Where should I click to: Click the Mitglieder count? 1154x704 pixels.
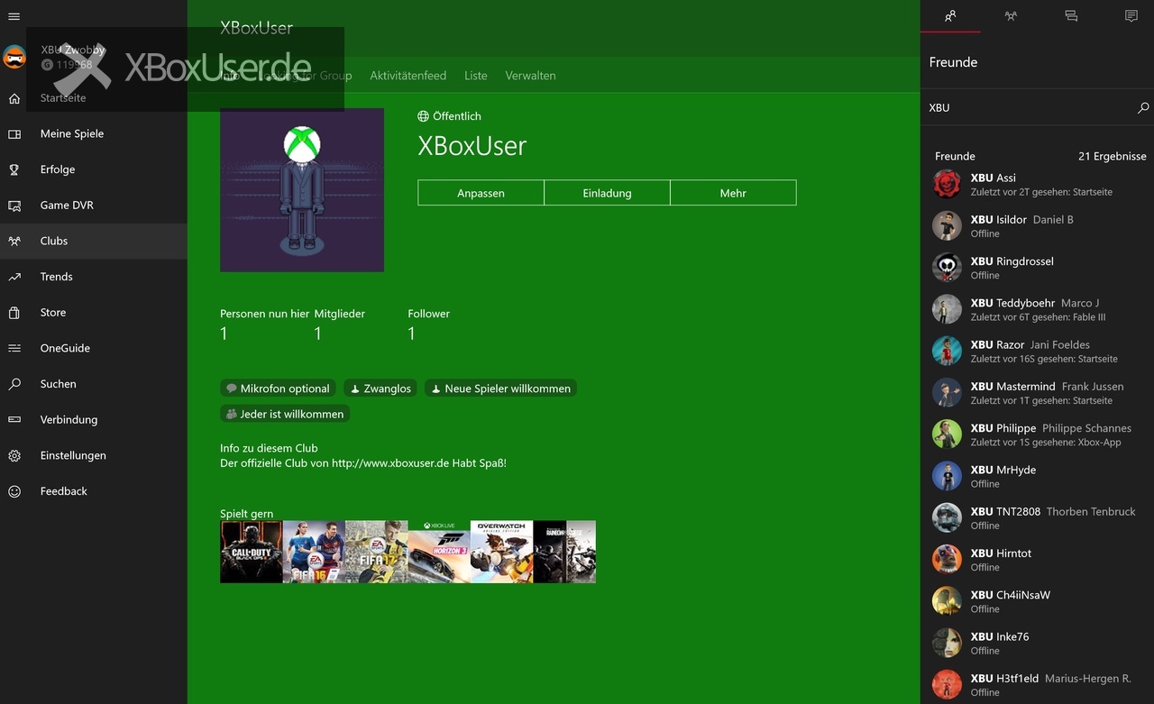click(x=318, y=334)
